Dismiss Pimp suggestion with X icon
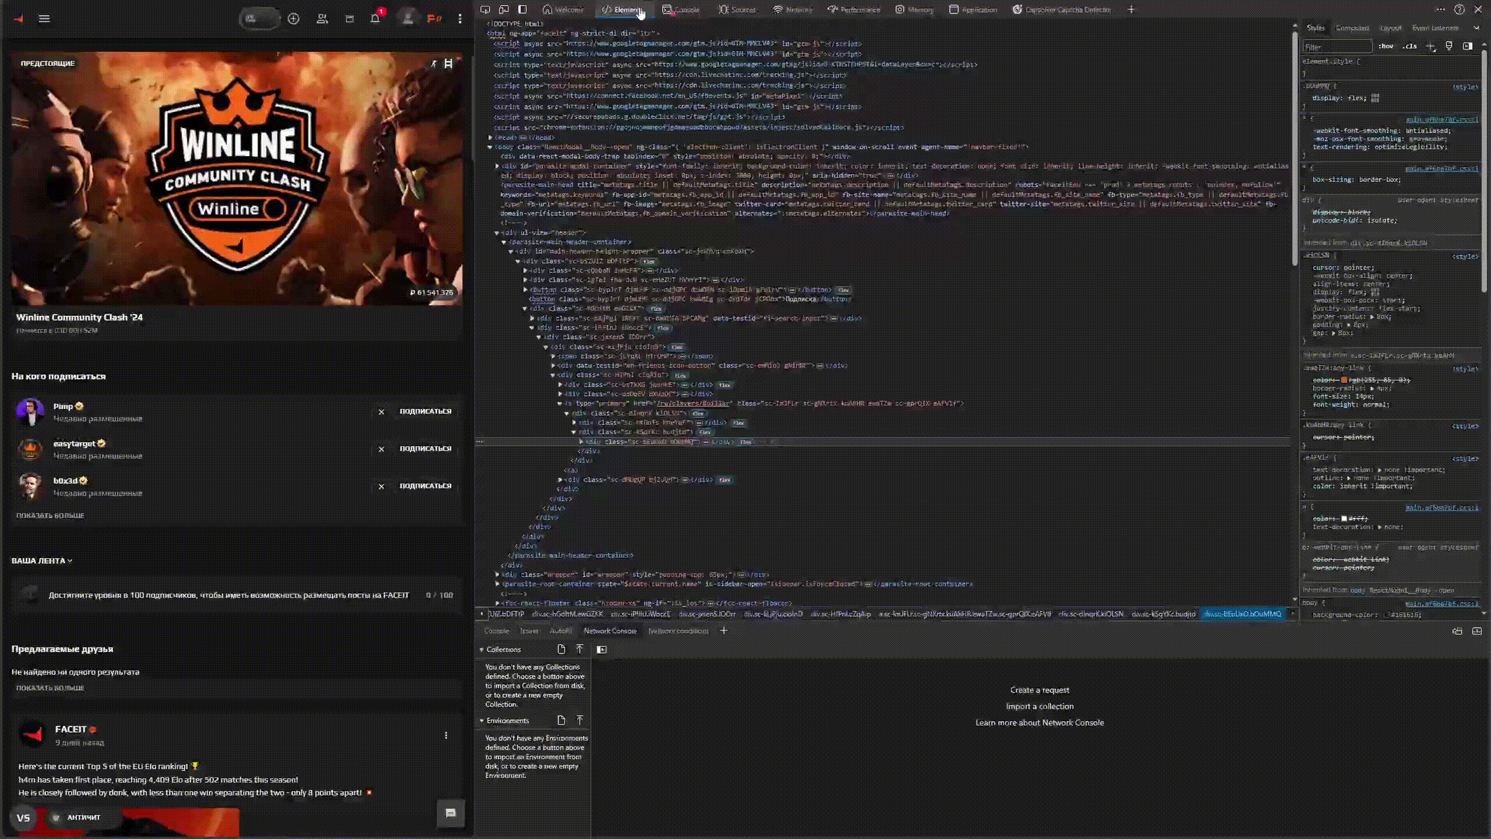This screenshot has height=839, width=1491. click(x=381, y=412)
